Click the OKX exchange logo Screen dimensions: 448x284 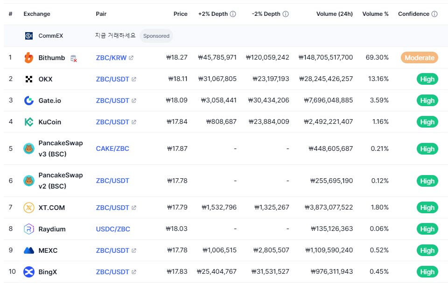coord(29,79)
